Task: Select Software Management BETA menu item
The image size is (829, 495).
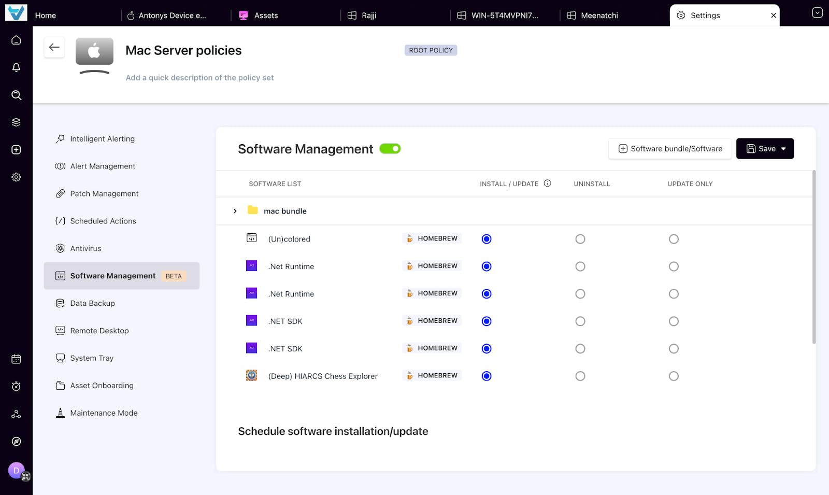Action: (122, 276)
